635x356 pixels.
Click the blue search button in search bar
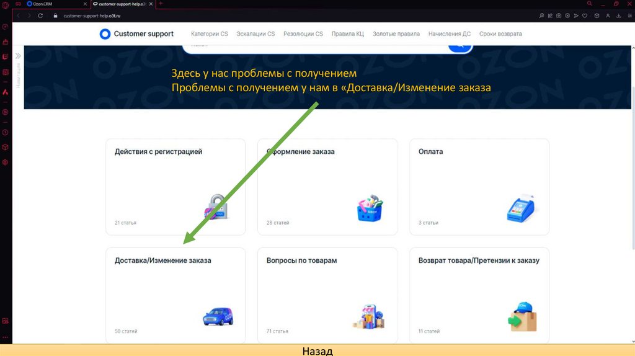pyautogui.click(x=460, y=48)
